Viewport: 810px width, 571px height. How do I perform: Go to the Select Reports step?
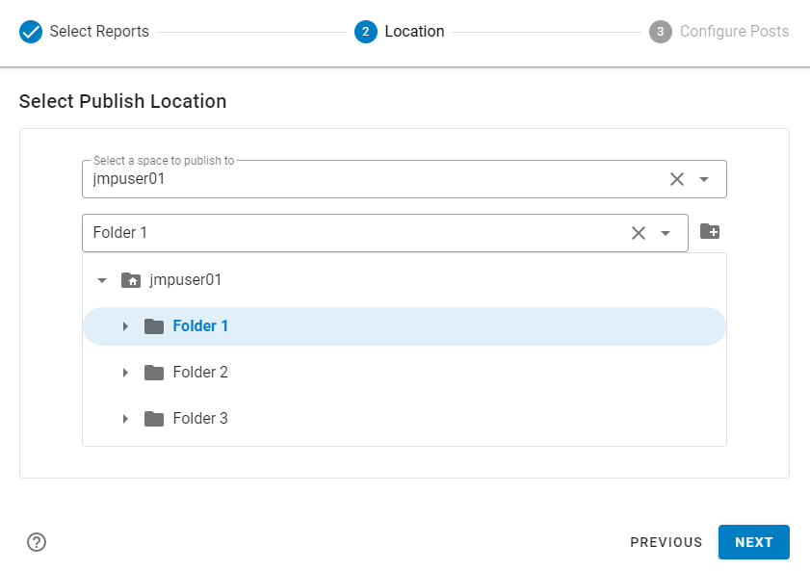pos(99,32)
